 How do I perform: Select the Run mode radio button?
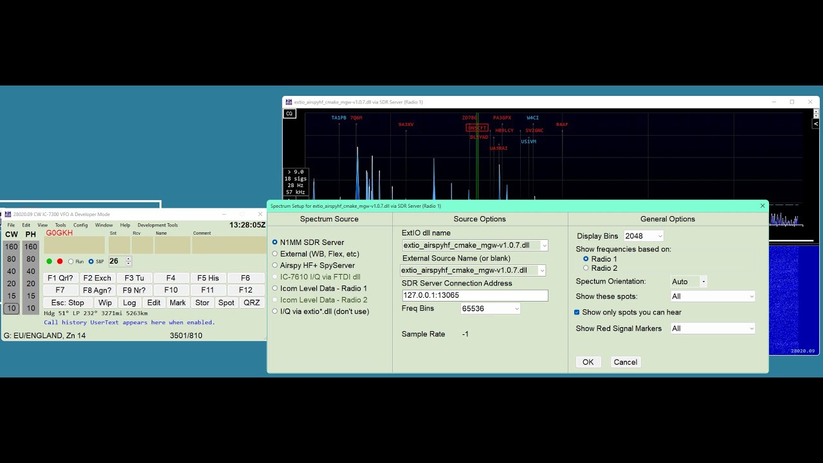tap(76, 262)
